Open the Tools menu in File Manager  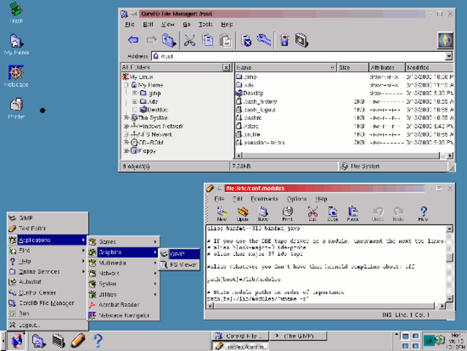tap(205, 24)
